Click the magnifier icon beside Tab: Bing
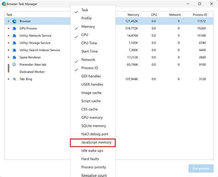 14,79
